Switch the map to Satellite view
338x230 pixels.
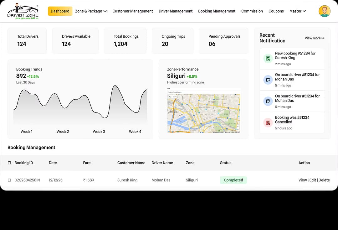[175, 97]
